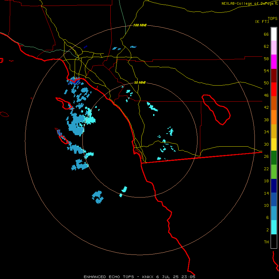Click the legend value 38
Viewport: 279px width, 279px height.
[x=266, y=120]
